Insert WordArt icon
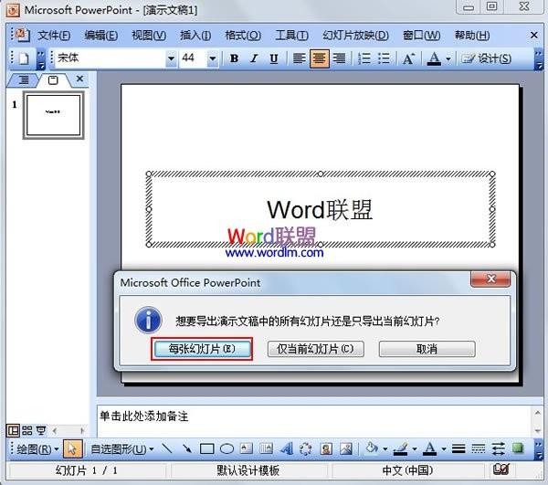The width and height of the screenshot is (548, 485). [286, 448]
